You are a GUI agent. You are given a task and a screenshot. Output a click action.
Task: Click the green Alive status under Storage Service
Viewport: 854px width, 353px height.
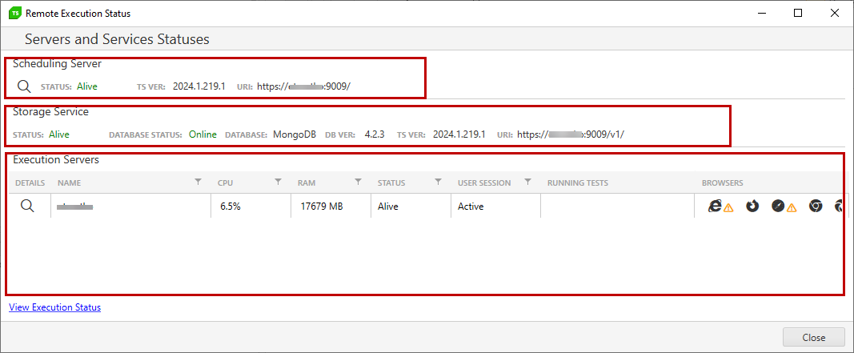[58, 134]
